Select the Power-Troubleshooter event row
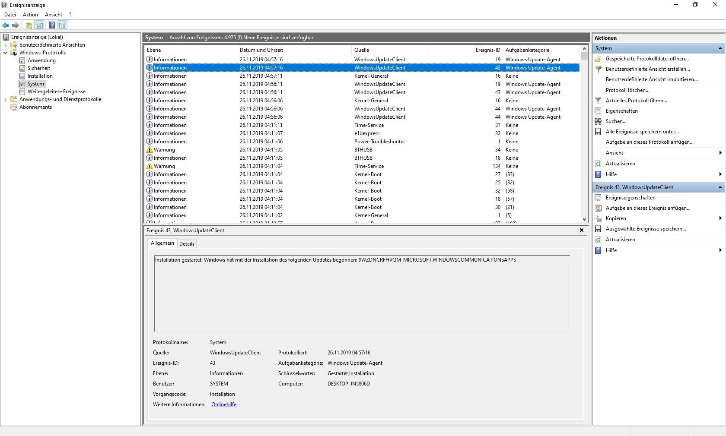Viewport: 726px width, 436px height. (363, 142)
